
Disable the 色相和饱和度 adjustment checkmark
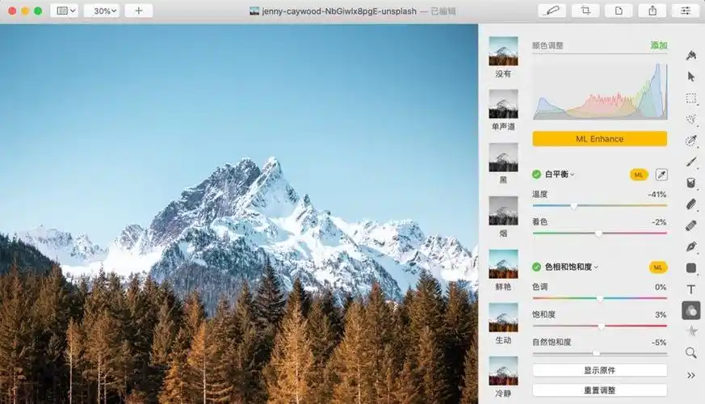tap(537, 267)
